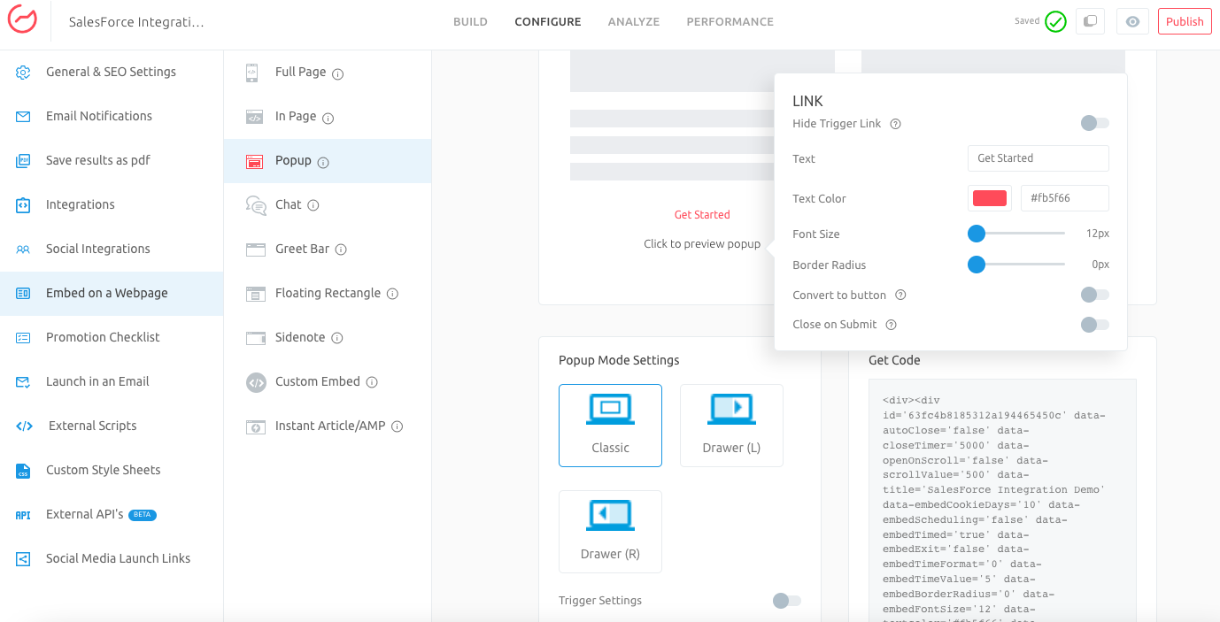1220x622 pixels.
Task: Click info icon next to Custom Embed
Action: point(372,382)
